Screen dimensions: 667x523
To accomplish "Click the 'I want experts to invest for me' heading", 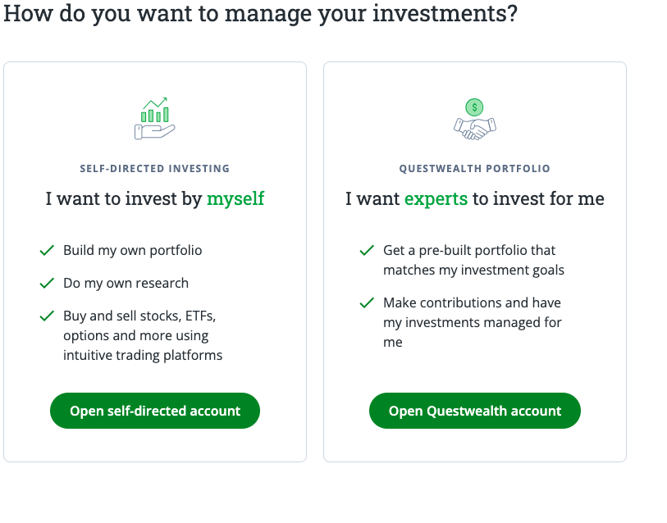I will coord(474,198).
